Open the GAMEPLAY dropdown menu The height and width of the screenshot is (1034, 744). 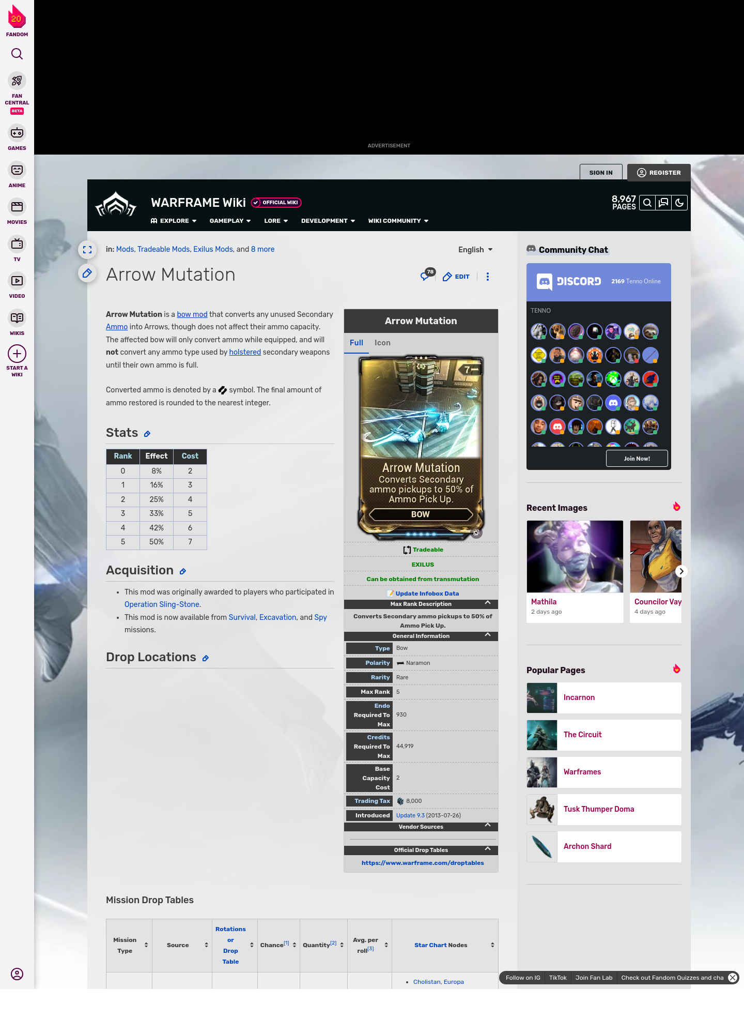coord(230,221)
